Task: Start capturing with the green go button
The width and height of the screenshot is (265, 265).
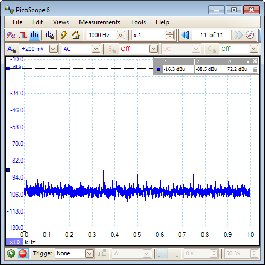Action: tap(11, 253)
